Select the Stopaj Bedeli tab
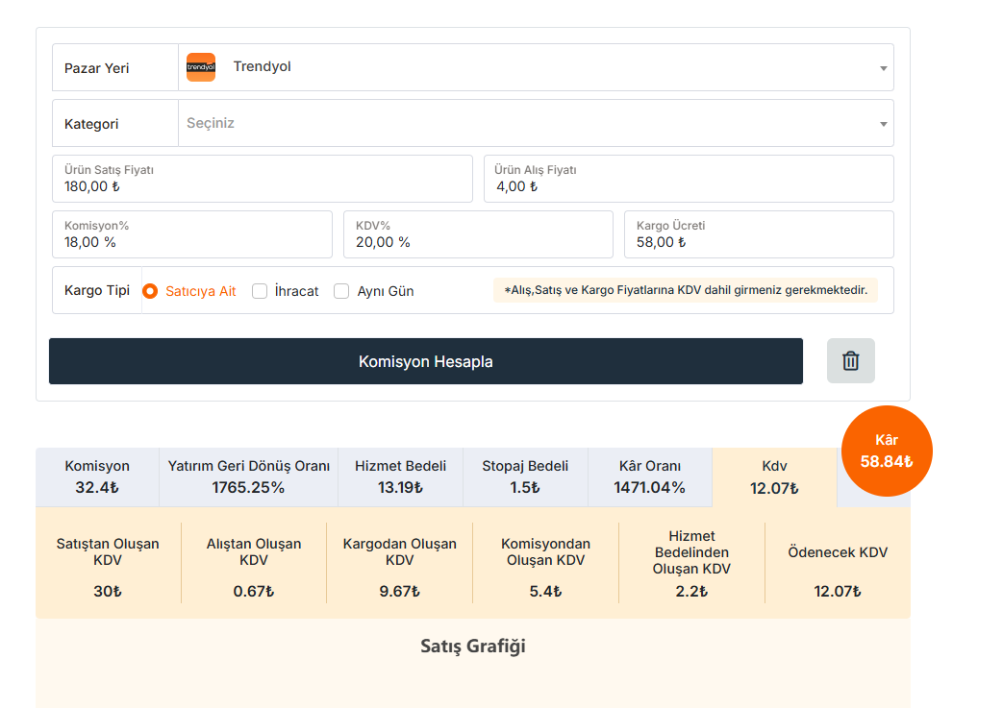This screenshot has height=708, width=1003. 525,477
